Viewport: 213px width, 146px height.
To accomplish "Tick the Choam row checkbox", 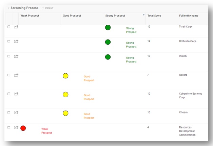I will [9, 113].
